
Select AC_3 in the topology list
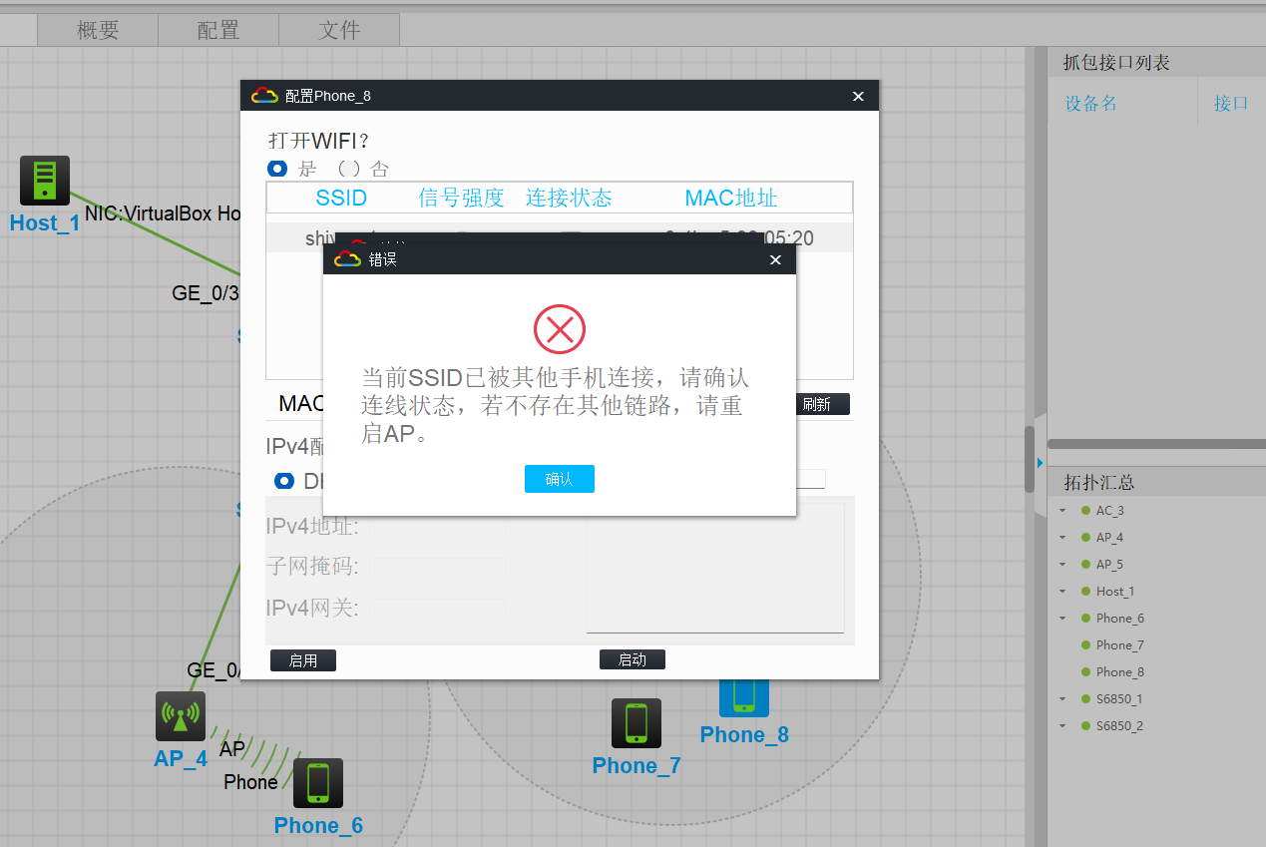pyautogui.click(x=1110, y=511)
